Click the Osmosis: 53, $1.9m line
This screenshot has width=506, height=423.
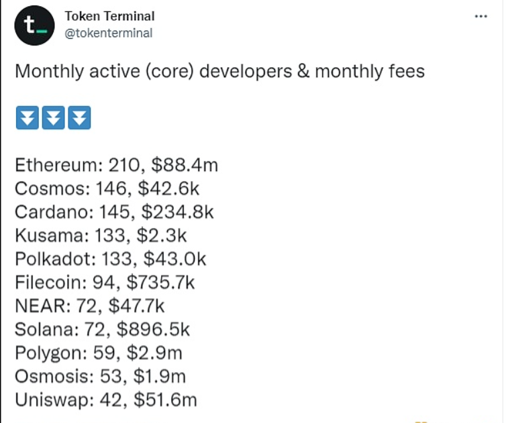[100, 376]
